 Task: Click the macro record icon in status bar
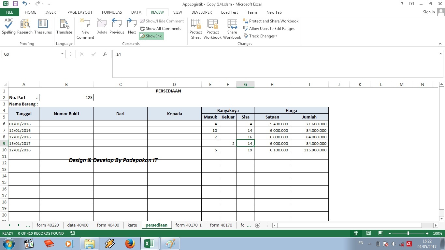[x=73, y=233]
